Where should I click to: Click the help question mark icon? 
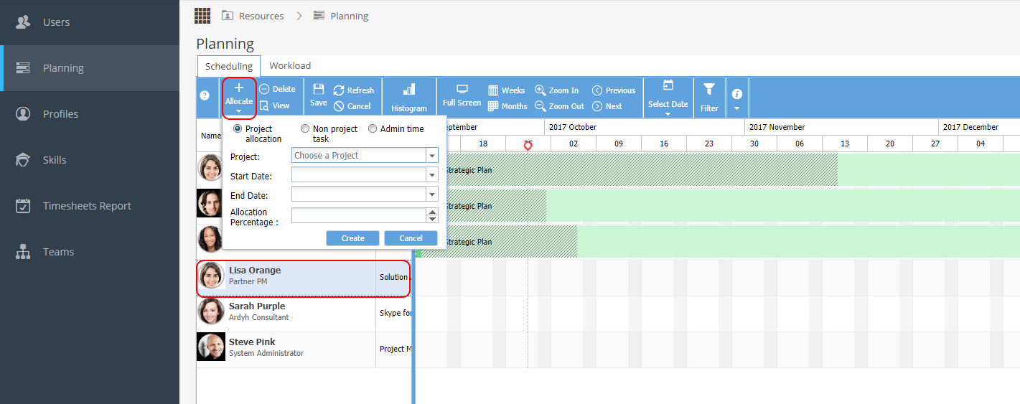tap(205, 95)
